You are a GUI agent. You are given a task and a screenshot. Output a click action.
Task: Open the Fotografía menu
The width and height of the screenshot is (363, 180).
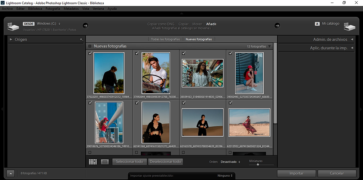[x=53, y=9]
